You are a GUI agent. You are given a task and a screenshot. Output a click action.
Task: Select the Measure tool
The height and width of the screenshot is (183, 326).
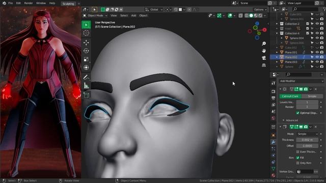coord(86,85)
